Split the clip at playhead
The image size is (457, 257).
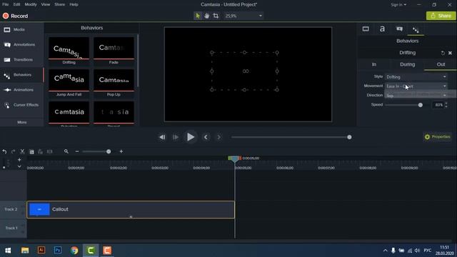tap(50, 151)
